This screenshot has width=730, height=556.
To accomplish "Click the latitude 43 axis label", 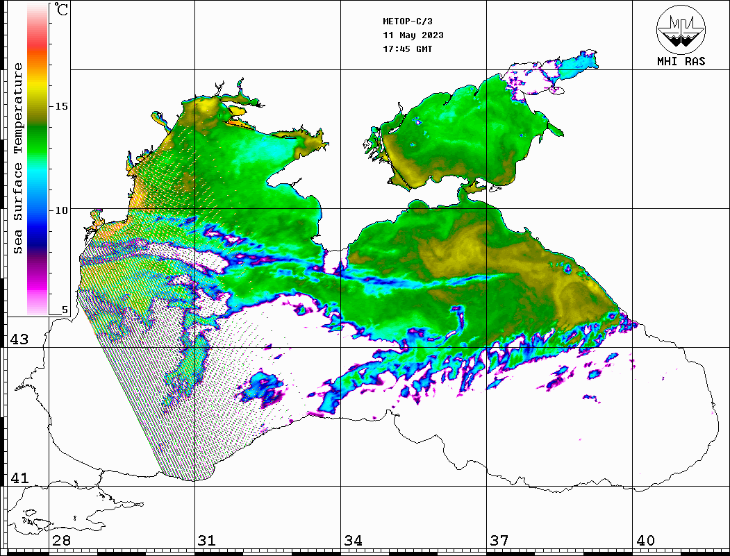I will (x=19, y=339).
